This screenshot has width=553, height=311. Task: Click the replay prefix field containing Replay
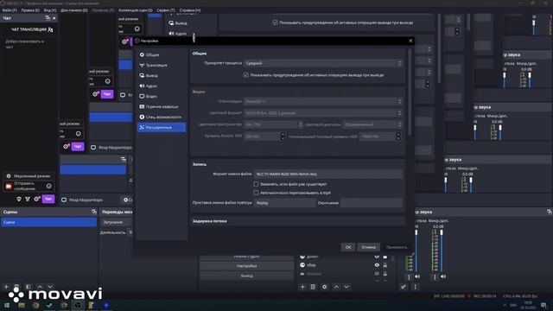[284, 203]
